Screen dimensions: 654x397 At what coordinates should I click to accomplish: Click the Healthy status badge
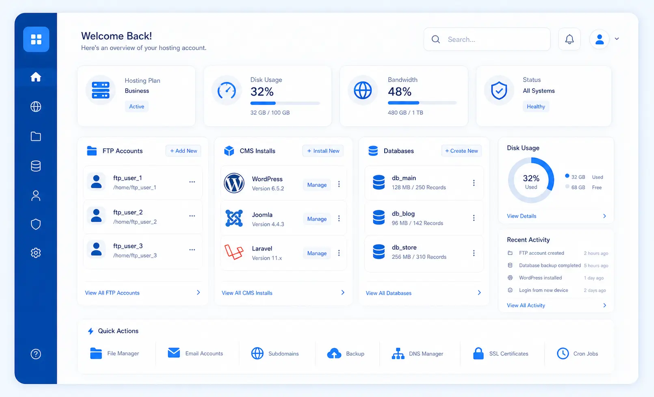coord(536,106)
